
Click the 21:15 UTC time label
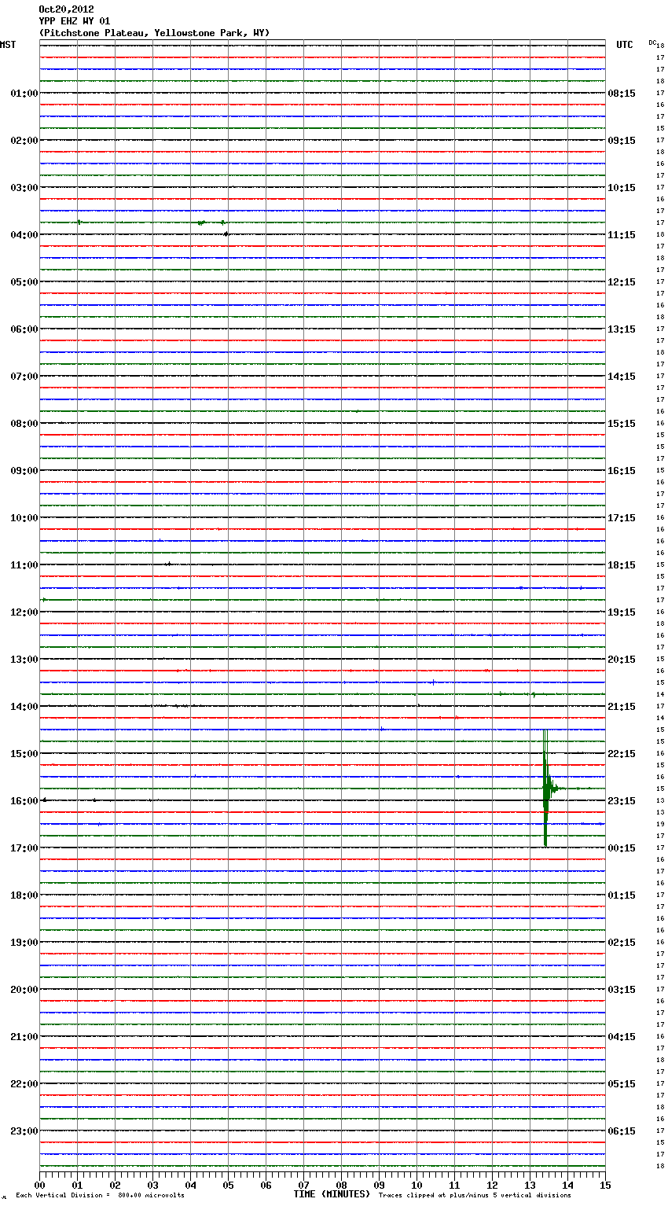point(622,707)
